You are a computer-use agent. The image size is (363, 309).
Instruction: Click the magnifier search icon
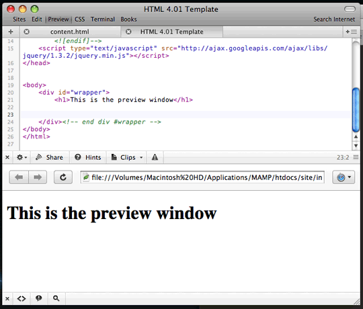tap(56, 299)
